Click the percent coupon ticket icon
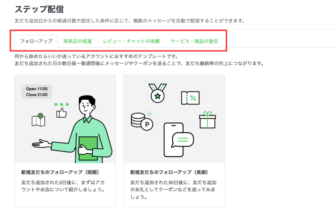The width and height of the screenshot is (336, 210). coord(190,98)
